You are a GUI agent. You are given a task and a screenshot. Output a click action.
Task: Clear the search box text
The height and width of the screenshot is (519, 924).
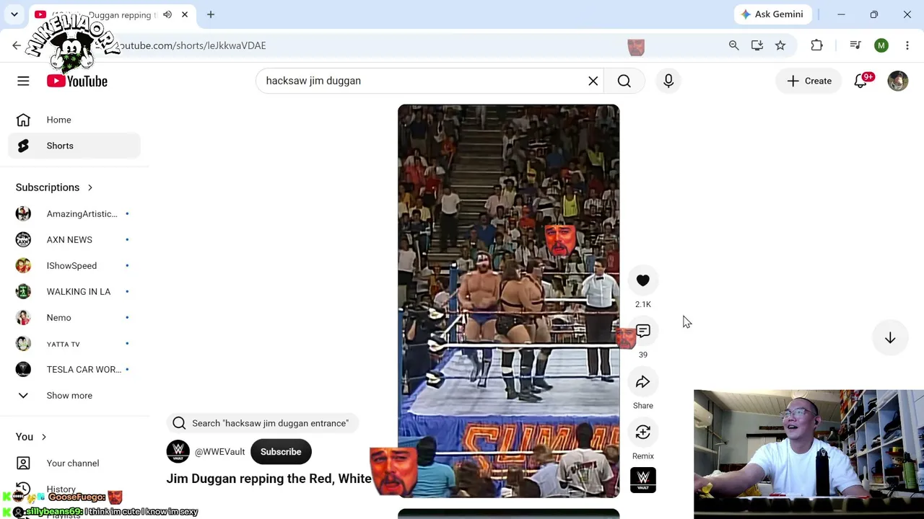[593, 81]
